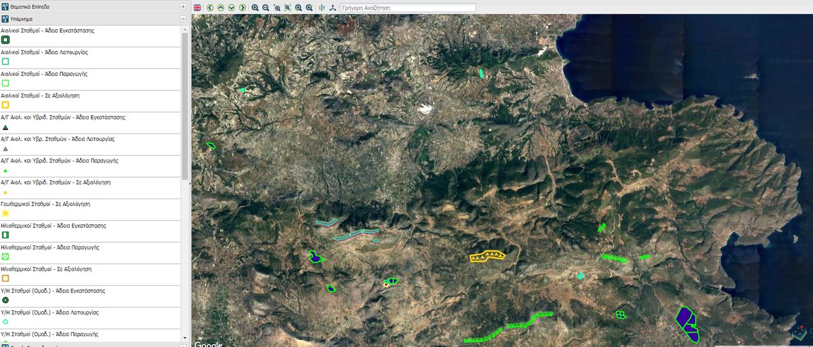
Task: Select the zoom to box tool
Action: [277, 7]
